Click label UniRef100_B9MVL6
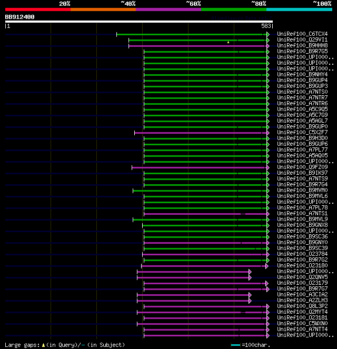The image size is (337, 349). tap(302, 196)
